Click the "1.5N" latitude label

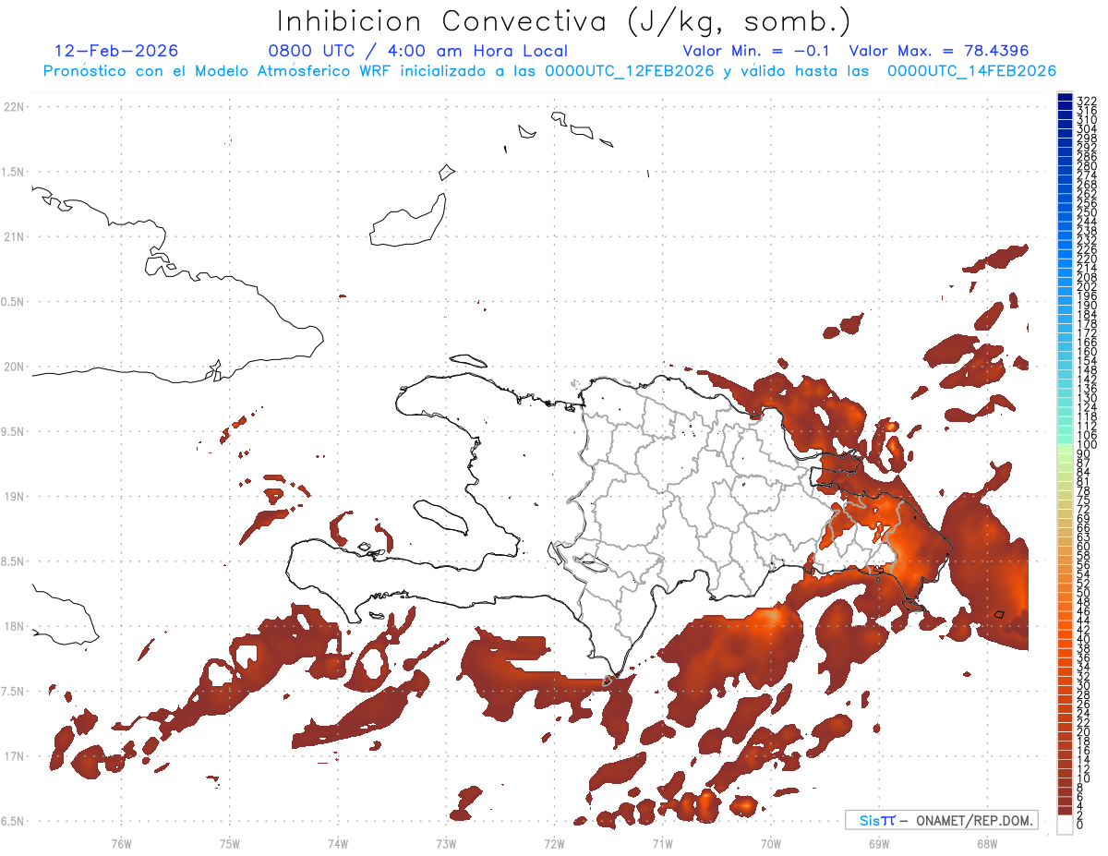14,172
